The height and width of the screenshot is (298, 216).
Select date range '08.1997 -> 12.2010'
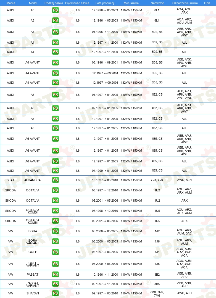click(105, 190)
